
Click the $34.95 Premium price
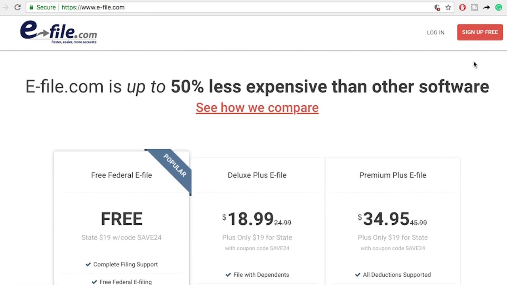pyautogui.click(x=386, y=219)
